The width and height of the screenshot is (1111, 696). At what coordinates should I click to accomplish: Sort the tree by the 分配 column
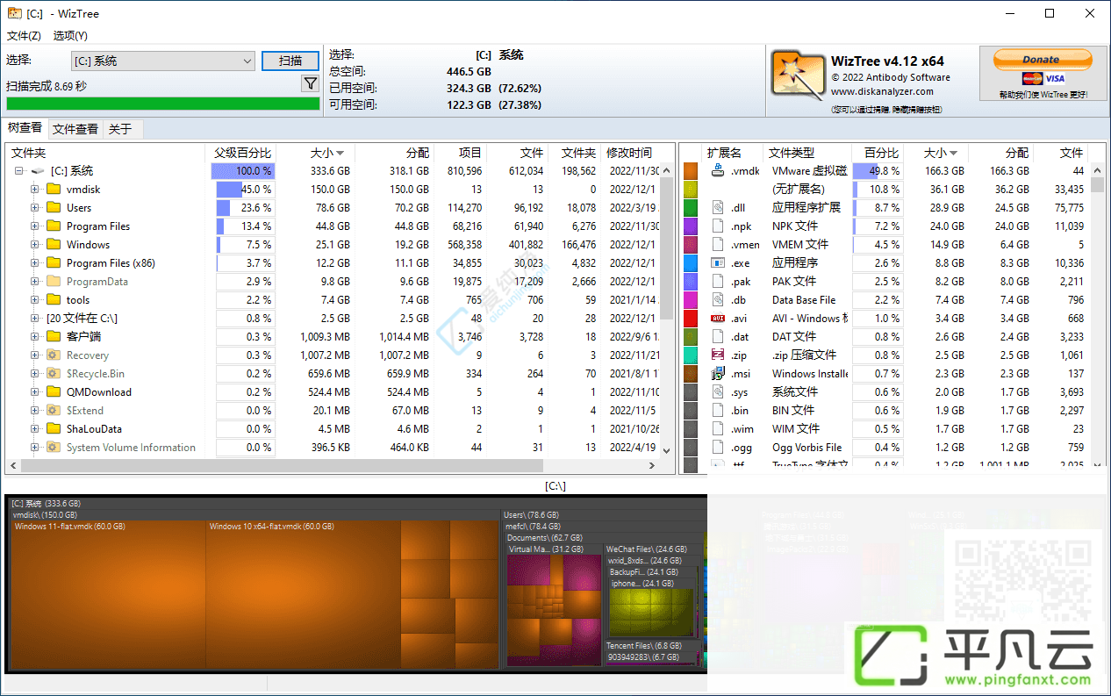(x=395, y=153)
